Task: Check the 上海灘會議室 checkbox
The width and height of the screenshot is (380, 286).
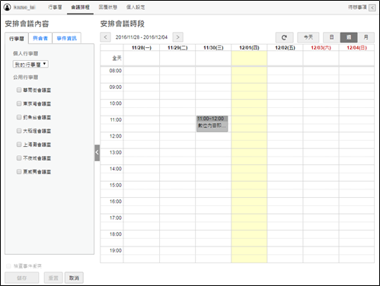Action: pos(19,145)
